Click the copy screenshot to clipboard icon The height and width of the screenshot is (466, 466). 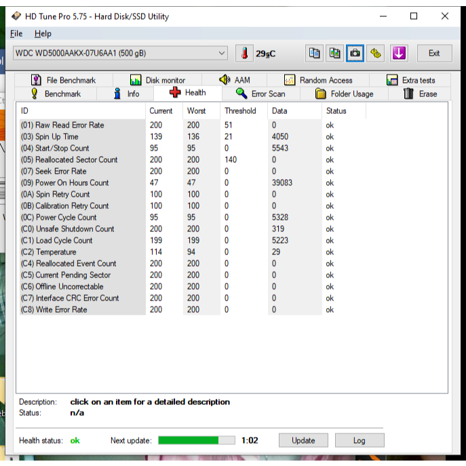click(x=335, y=53)
